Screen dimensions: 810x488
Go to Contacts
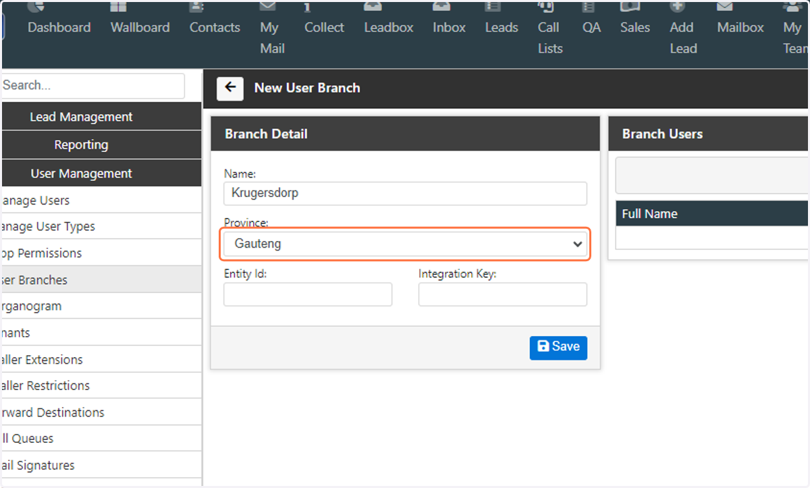[x=215, y=28]
